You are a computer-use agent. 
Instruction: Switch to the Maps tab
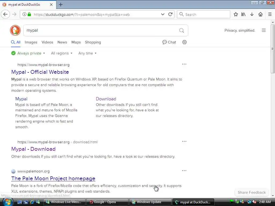click(x=76, y=42)
